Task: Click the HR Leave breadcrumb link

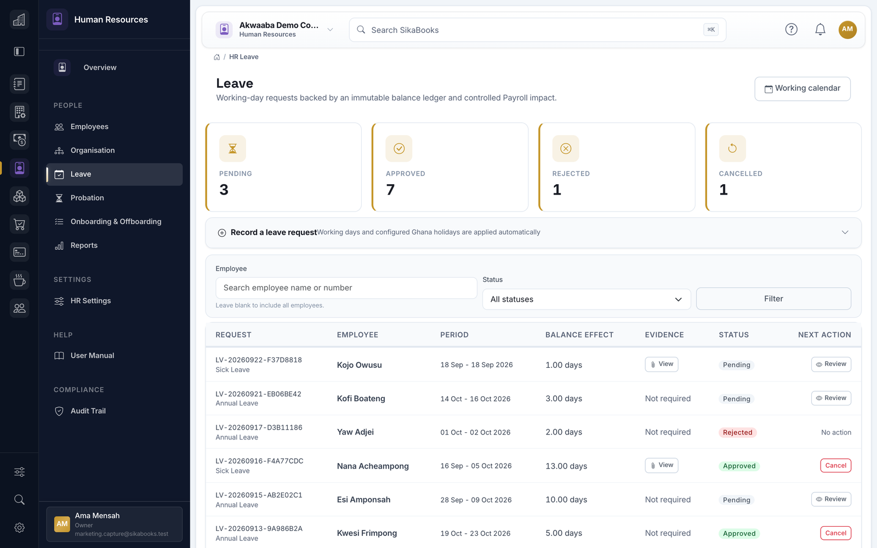Action: click(x=243, y=57)
